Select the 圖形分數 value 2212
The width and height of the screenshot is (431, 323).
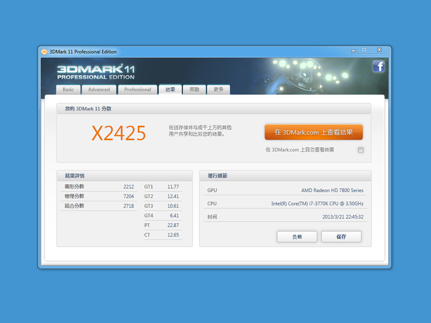(128, 187)
